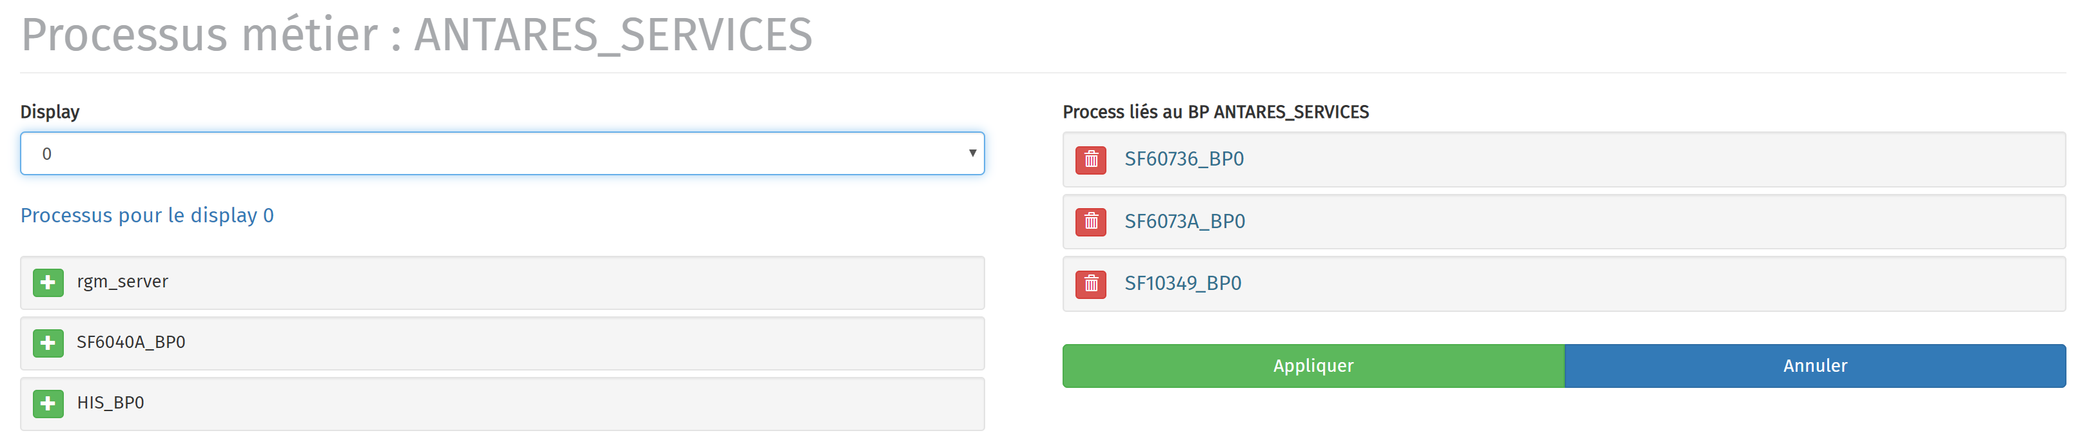Click the red trash icon for SF10349_BP0

point(1091,284)
